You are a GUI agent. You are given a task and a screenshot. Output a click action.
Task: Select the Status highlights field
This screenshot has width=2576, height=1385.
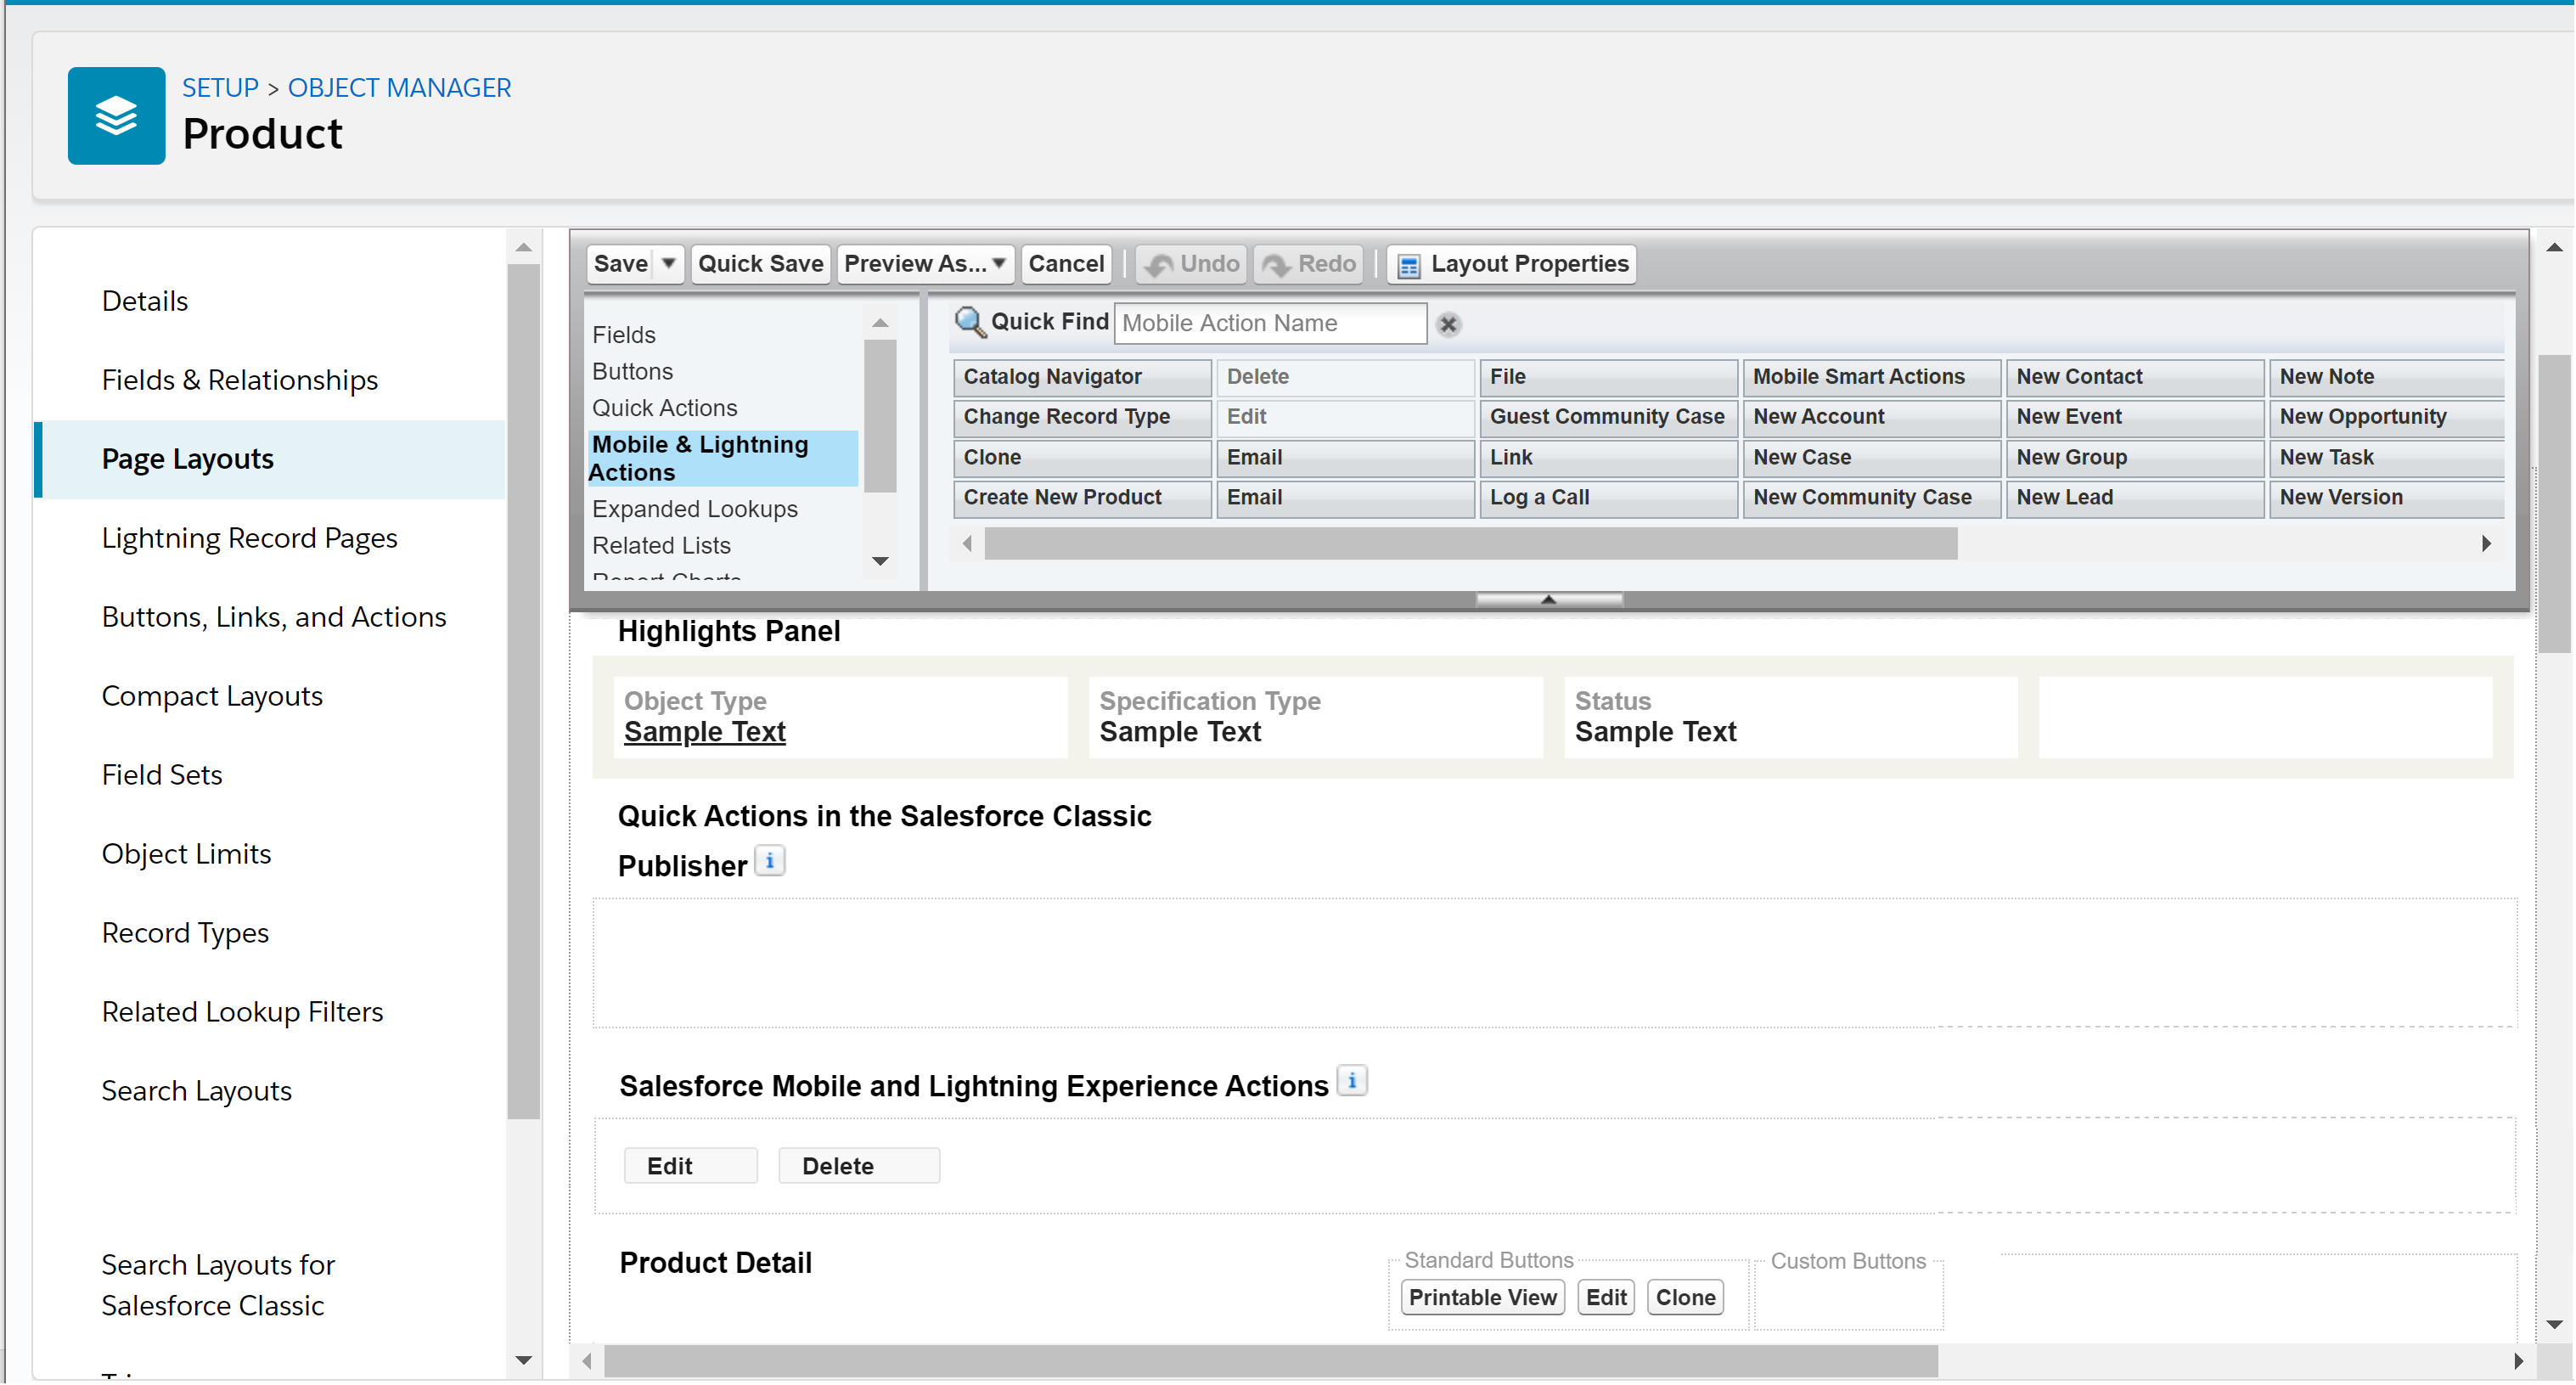pos(1790,717)
